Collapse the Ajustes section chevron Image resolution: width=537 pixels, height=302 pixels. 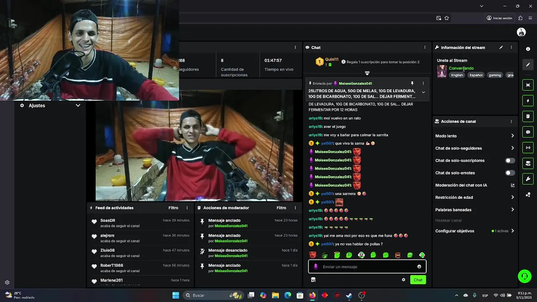point(78,106)
